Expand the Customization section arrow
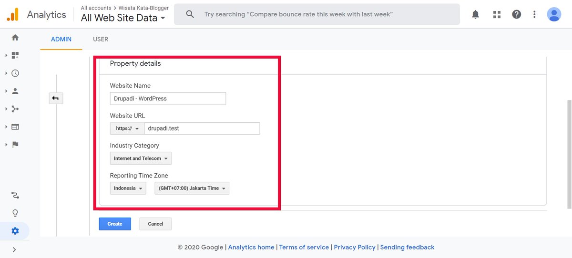Image resolution: width=572 pixels, height=258 pixels. tap(6, 55)
